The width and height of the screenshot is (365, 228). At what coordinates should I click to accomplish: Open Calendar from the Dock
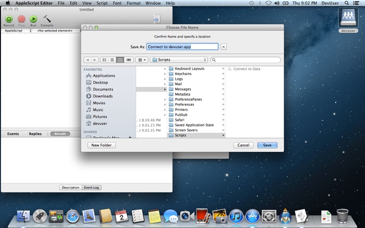click(x=121, y=216)
